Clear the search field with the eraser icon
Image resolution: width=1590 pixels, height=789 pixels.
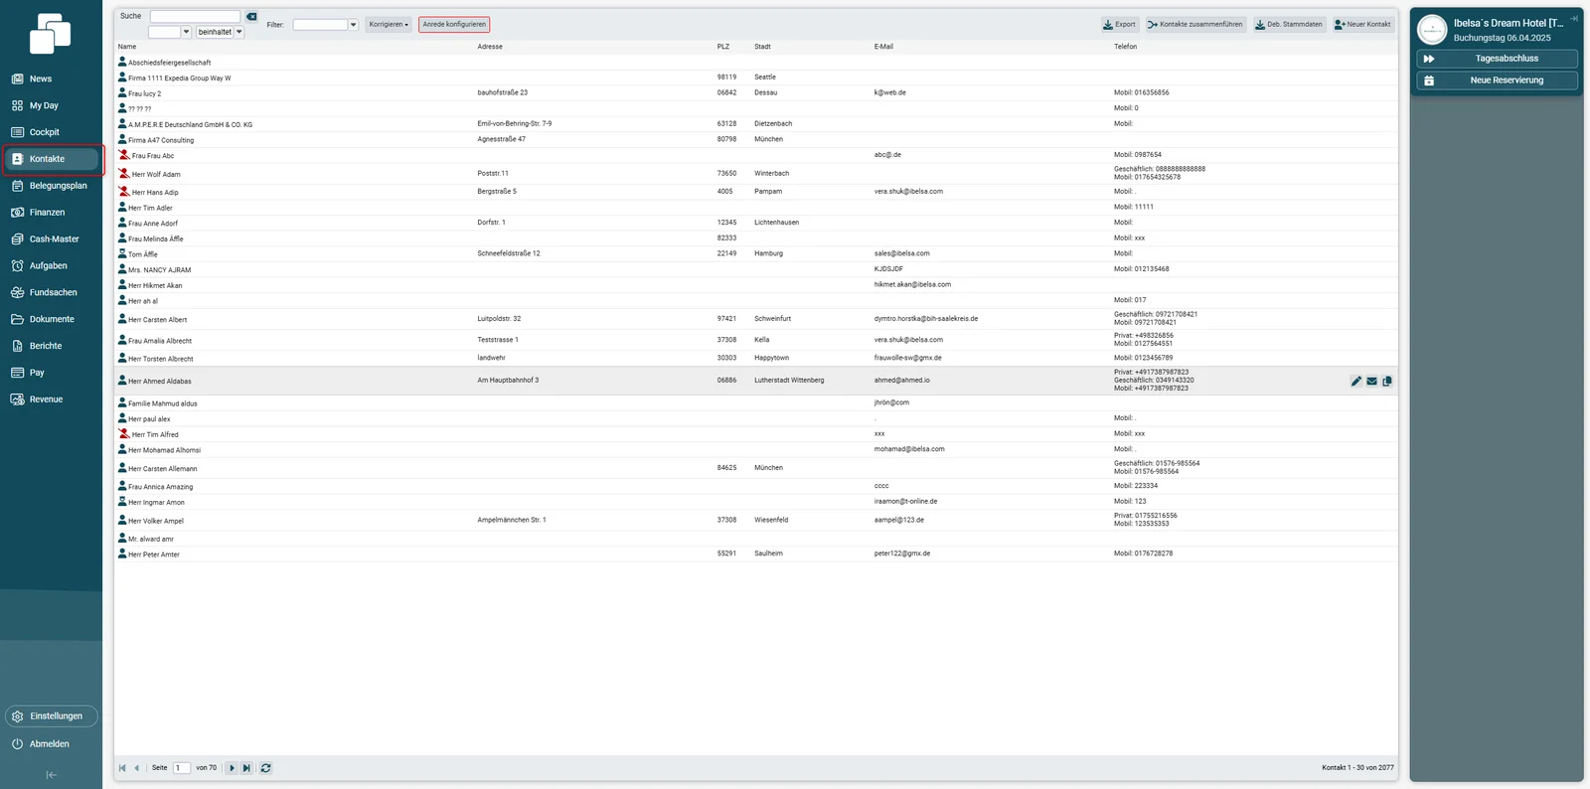(251, 17)
